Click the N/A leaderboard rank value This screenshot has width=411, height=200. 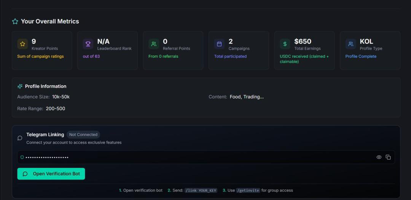(103, 41)
